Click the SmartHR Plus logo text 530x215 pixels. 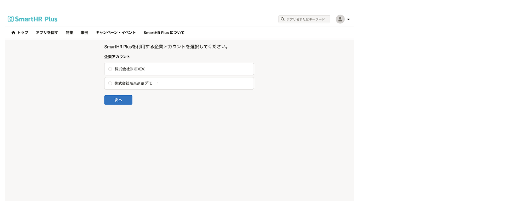click(x=36, y=19)
